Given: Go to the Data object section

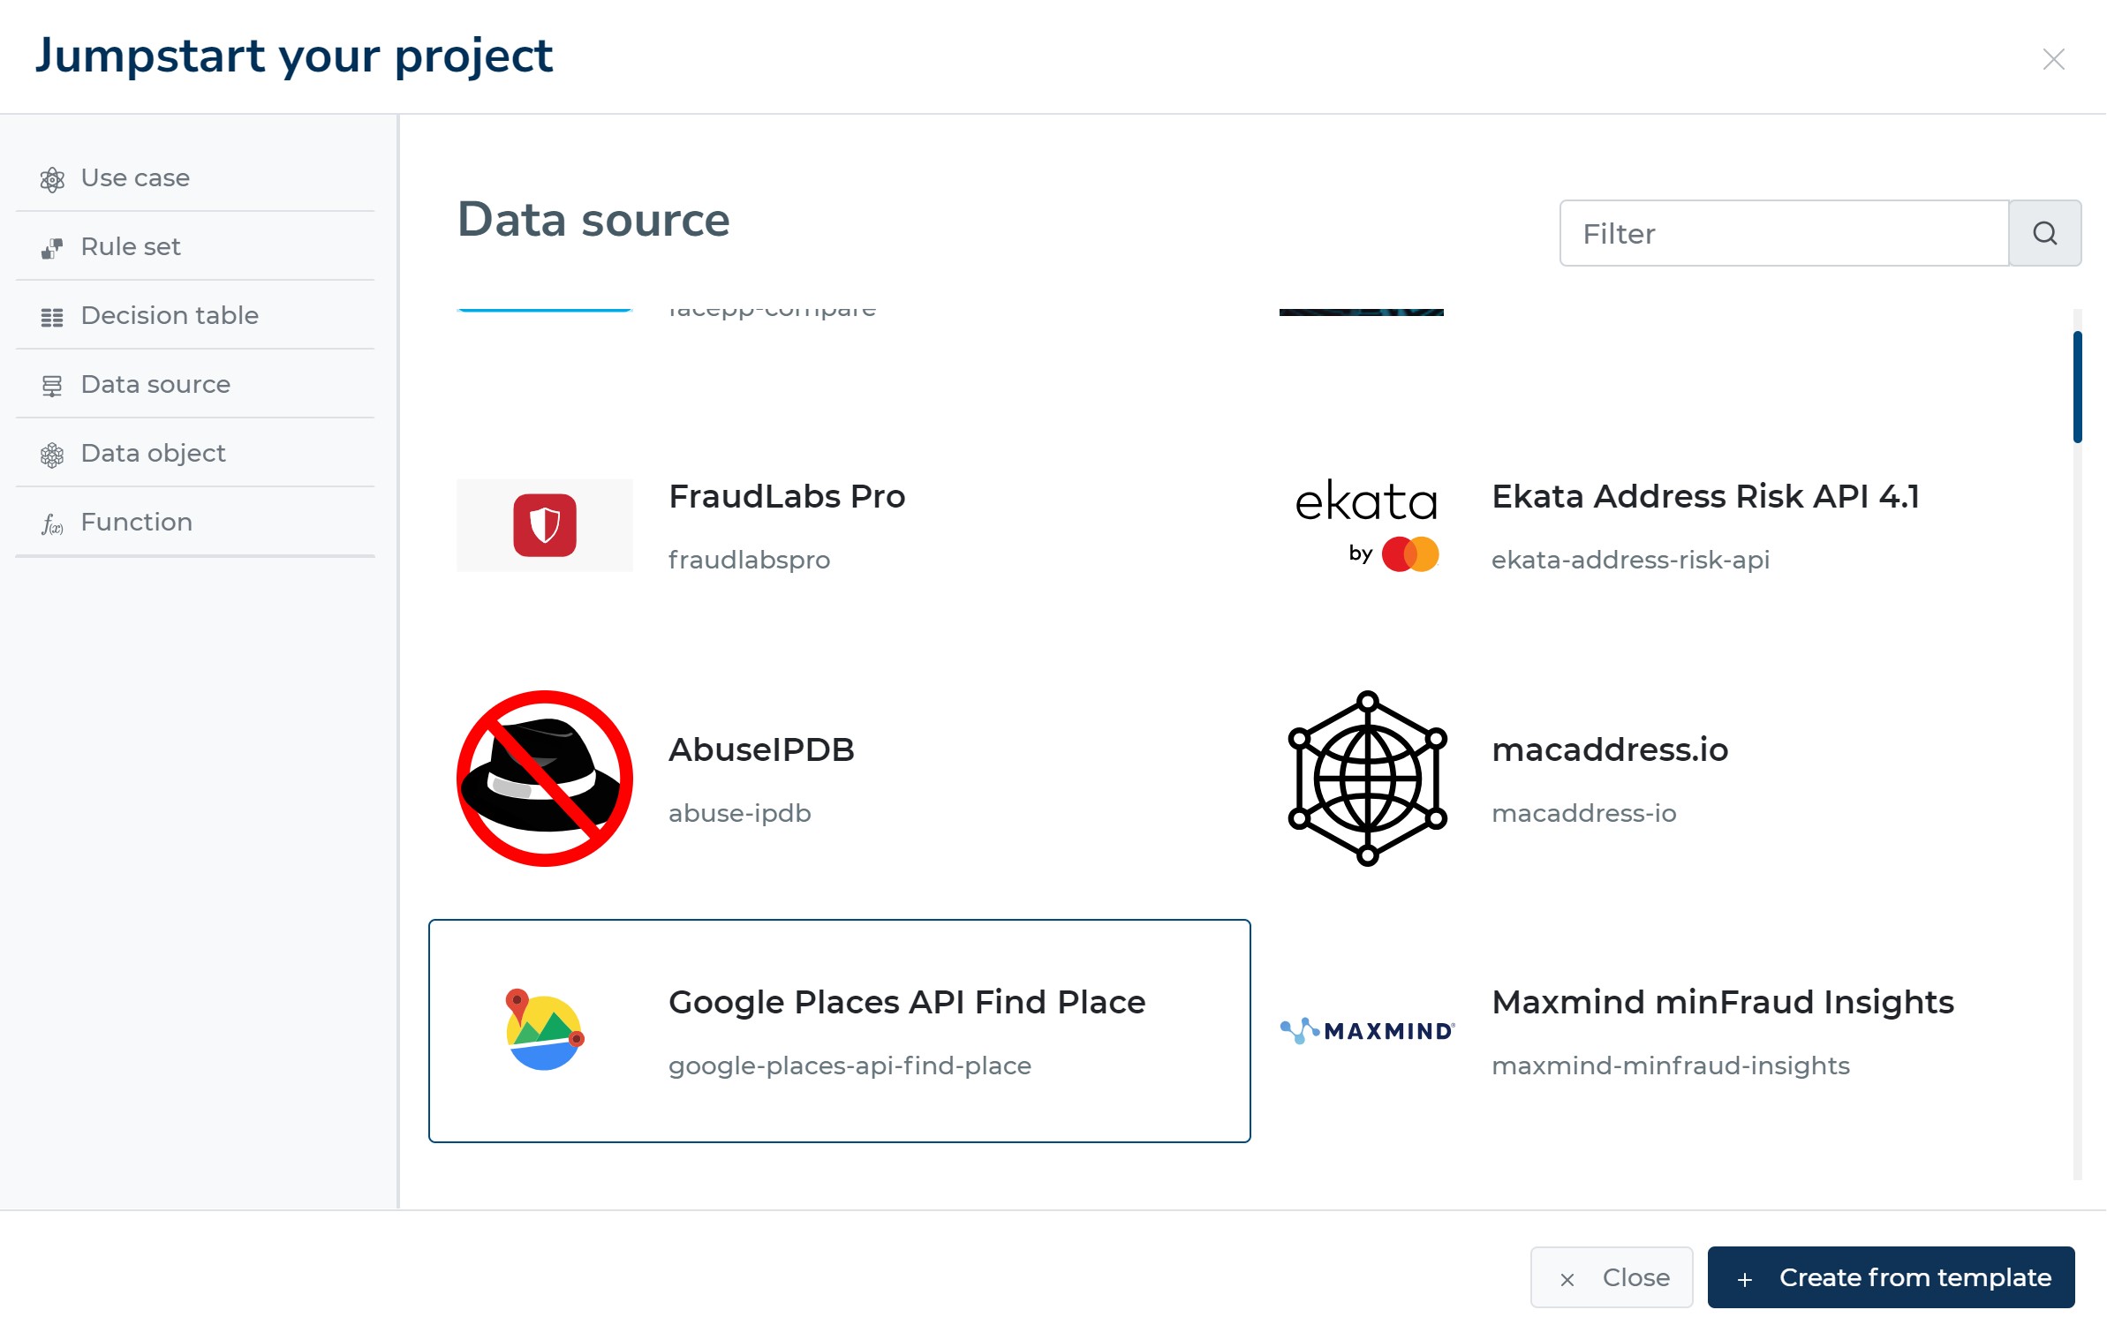Looking at the screenshot, I should [x=195, y=453].
